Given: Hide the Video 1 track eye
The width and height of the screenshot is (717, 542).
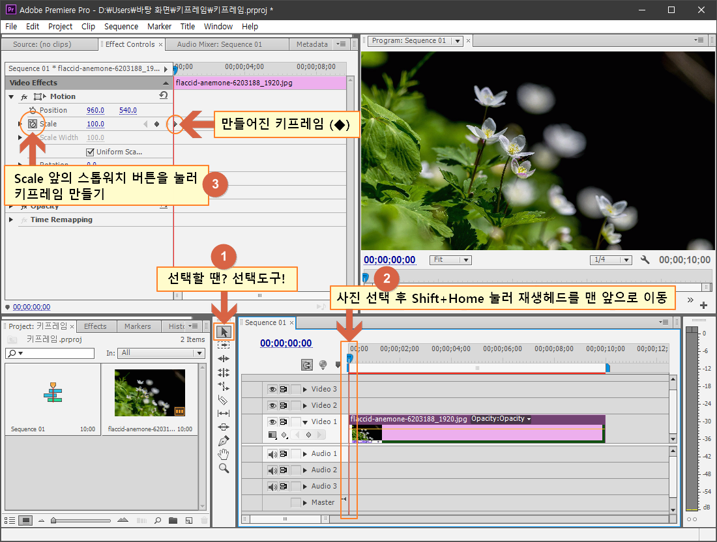Looking at the screenshot, I should [272, 422].
